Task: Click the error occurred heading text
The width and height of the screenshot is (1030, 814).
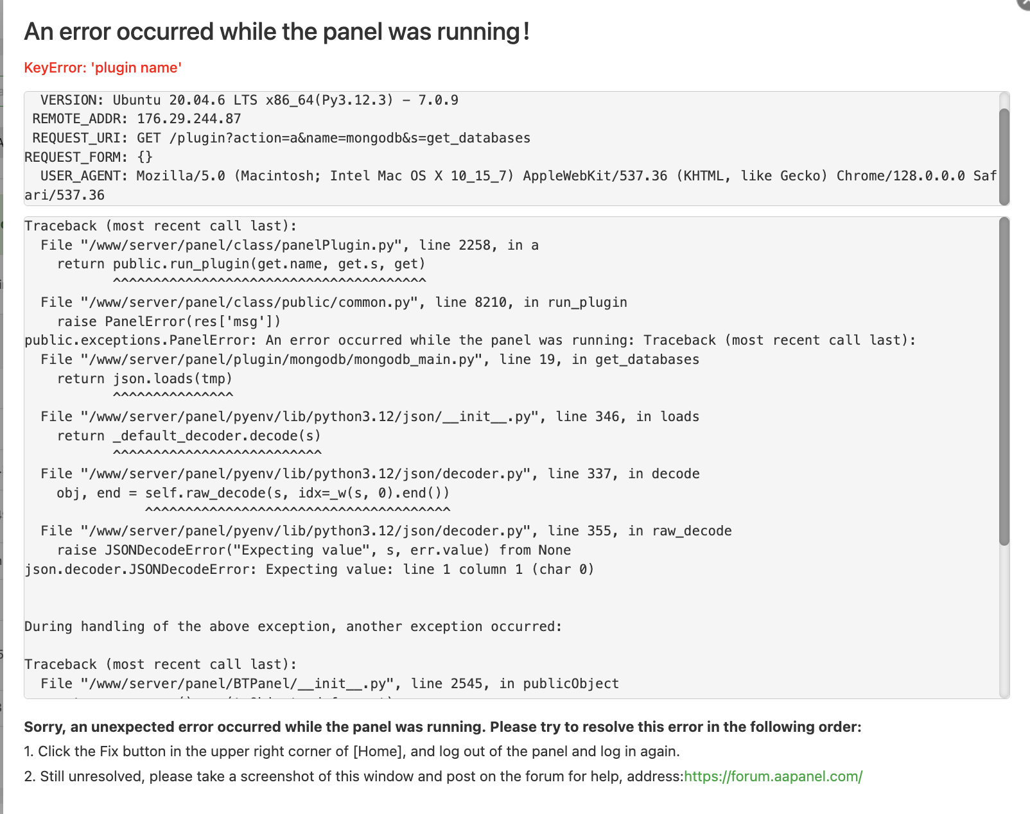Action: pyautogui.click(x=277, y=31)
